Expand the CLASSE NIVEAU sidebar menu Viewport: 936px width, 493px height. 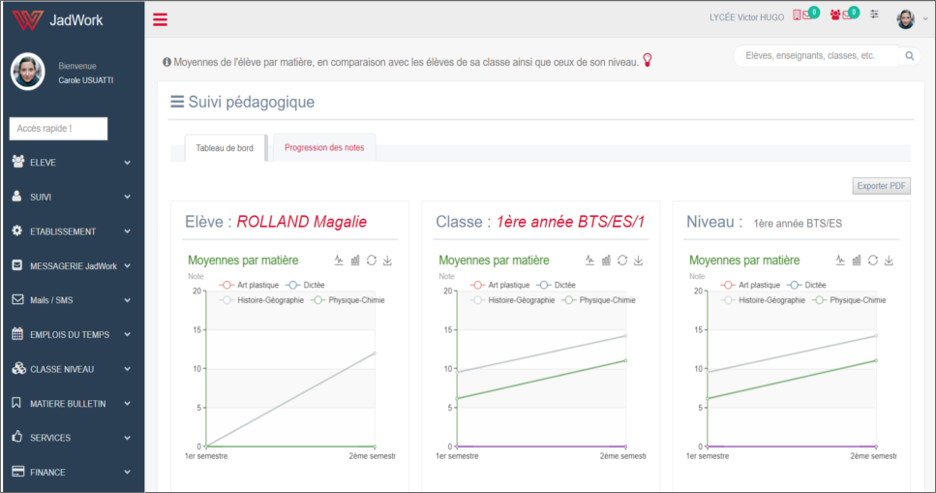73,369
